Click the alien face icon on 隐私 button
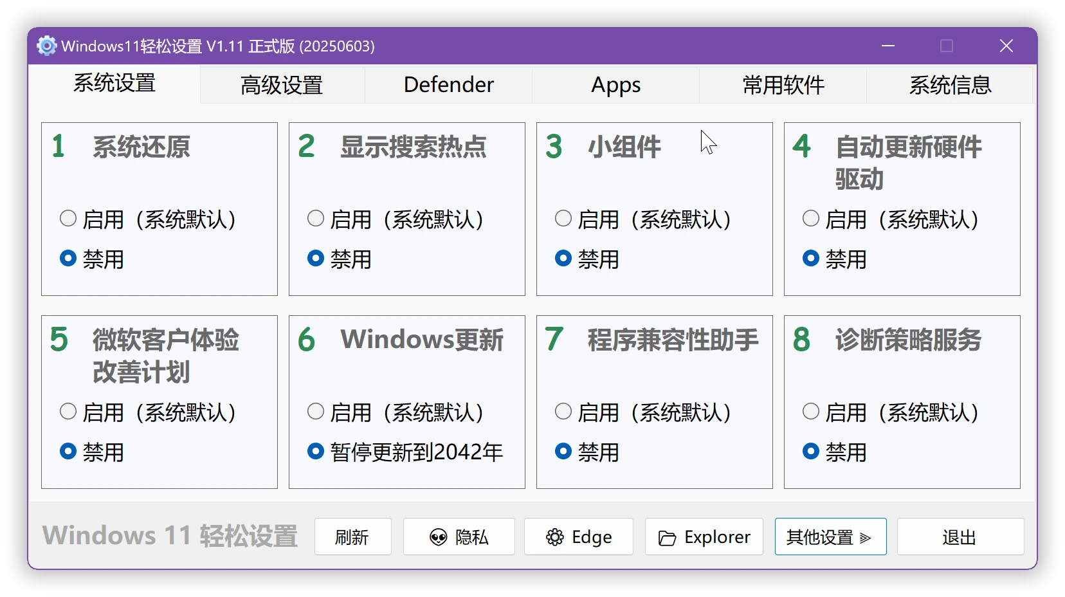The width and height of the screenshot is (1065, 597). (x=438, y=537)
